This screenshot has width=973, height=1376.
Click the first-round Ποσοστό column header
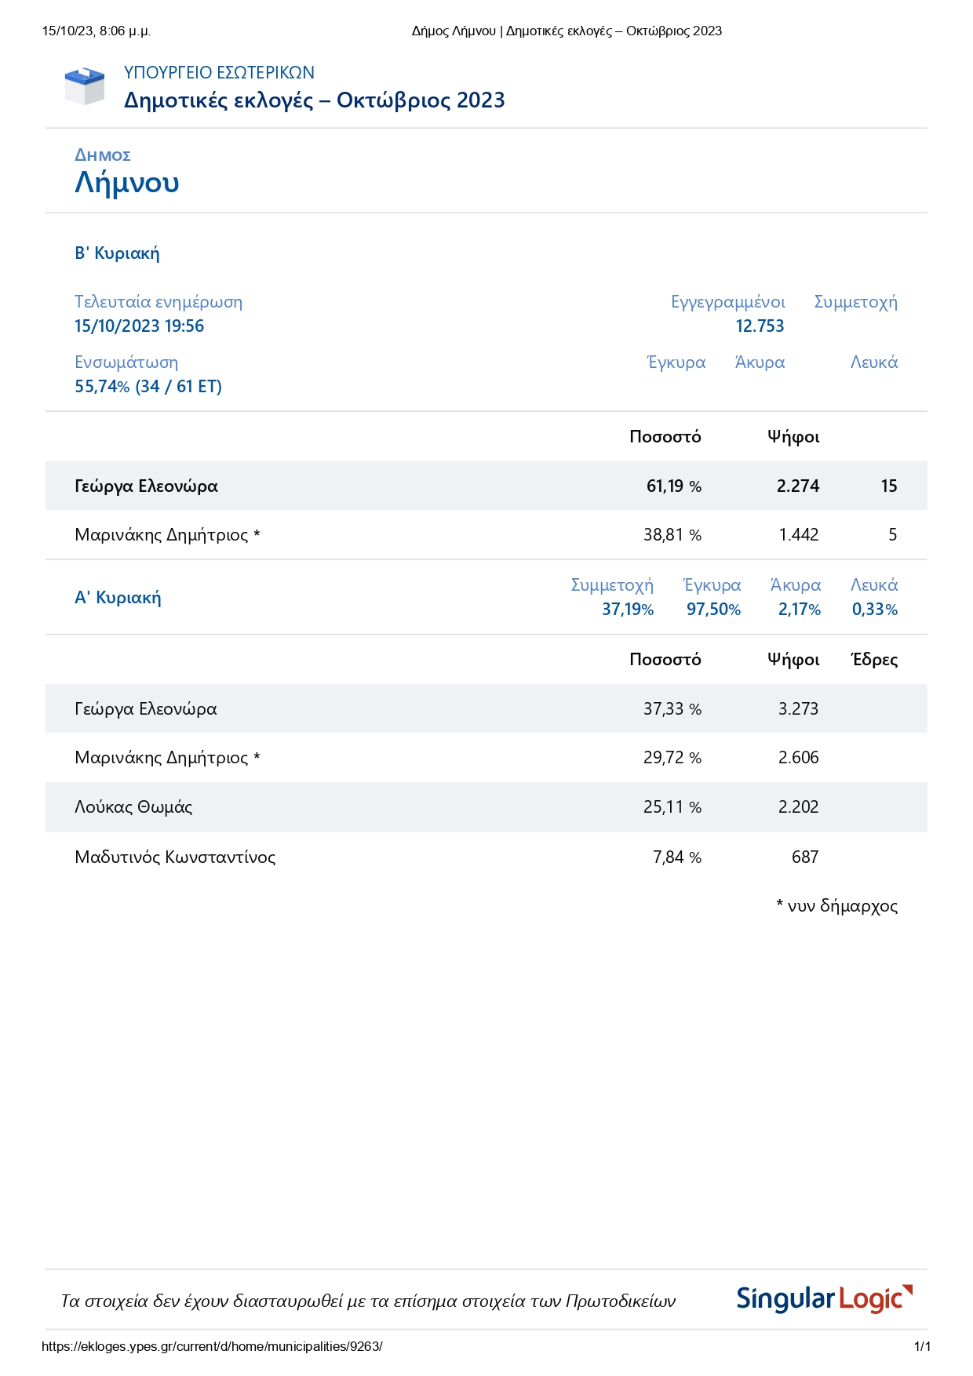click(x=665, y=660)
